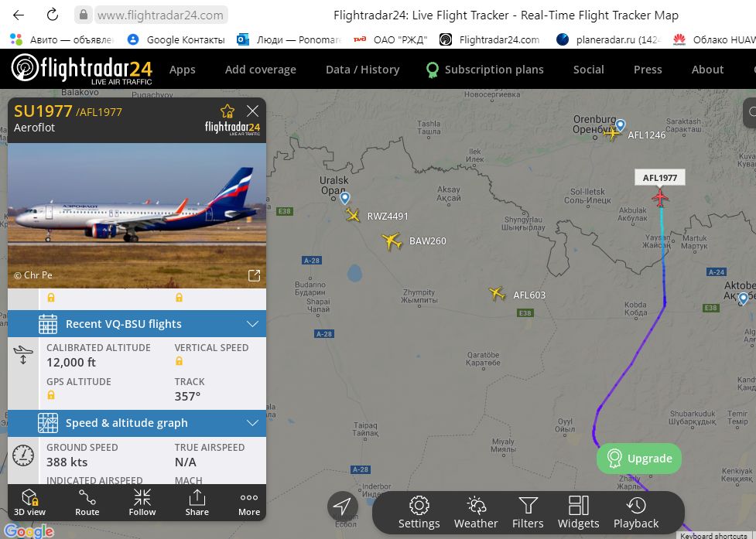Close the SU1977 flight panel
Image resolution: width=756 pixels, height=539 pixels.
(x=252, y=111)
